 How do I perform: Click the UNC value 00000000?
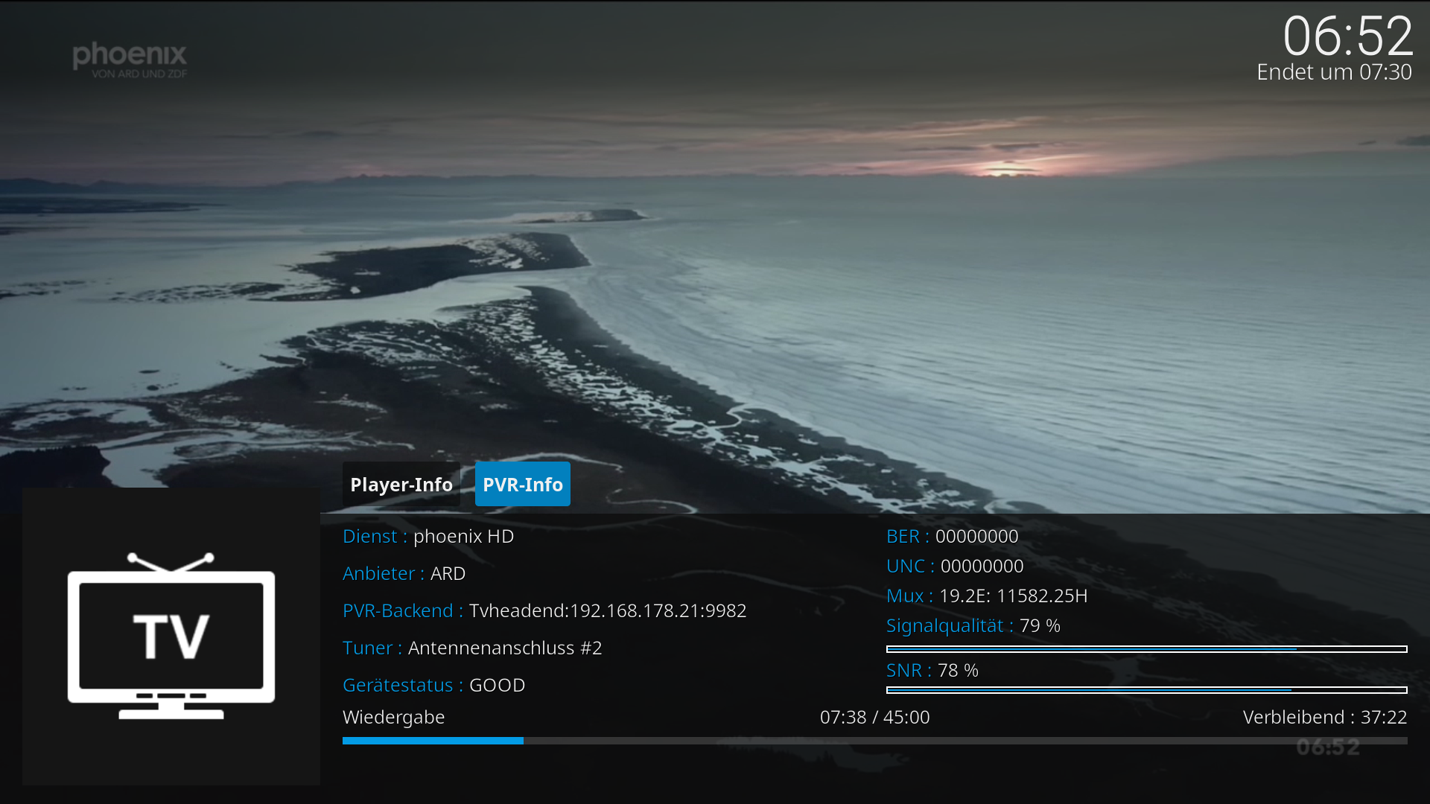[982, 566]
